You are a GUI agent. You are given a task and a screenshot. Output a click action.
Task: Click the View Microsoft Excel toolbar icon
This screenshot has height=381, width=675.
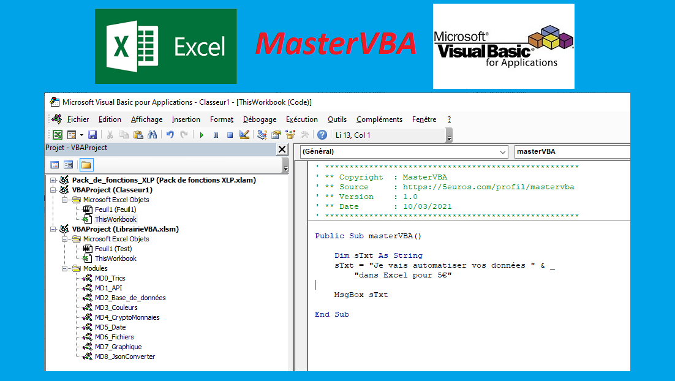pos(57,135)
